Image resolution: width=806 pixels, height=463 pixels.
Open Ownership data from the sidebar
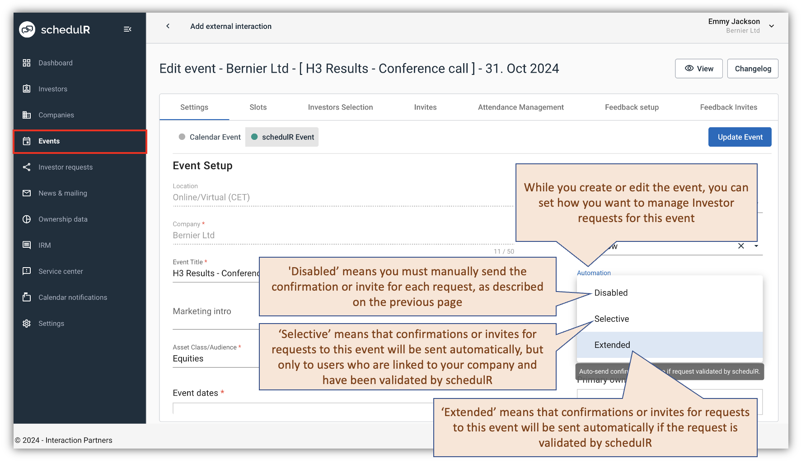[x=63, y=219]
